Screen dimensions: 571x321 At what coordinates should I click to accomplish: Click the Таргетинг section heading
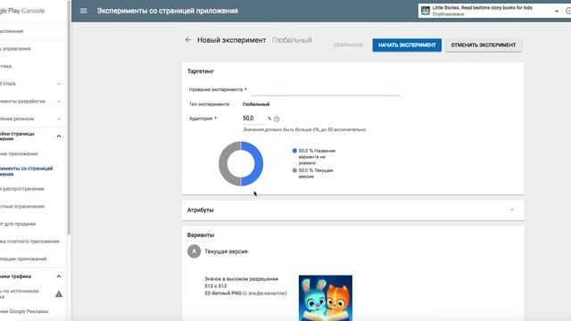201,71
